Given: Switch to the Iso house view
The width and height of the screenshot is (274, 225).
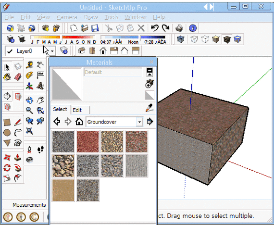Looking at the screenshot, I should (x=82, y=51).
